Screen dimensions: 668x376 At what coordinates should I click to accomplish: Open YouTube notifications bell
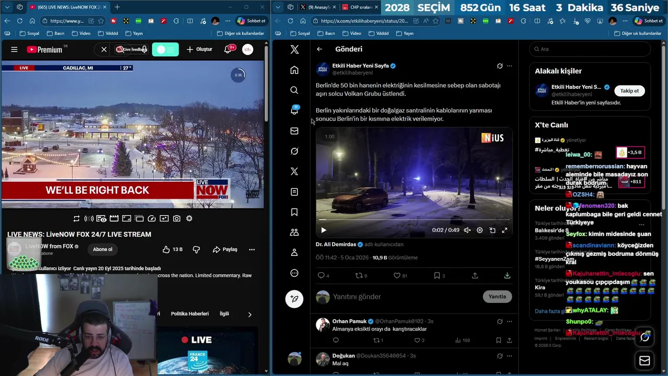coord(228,50)
